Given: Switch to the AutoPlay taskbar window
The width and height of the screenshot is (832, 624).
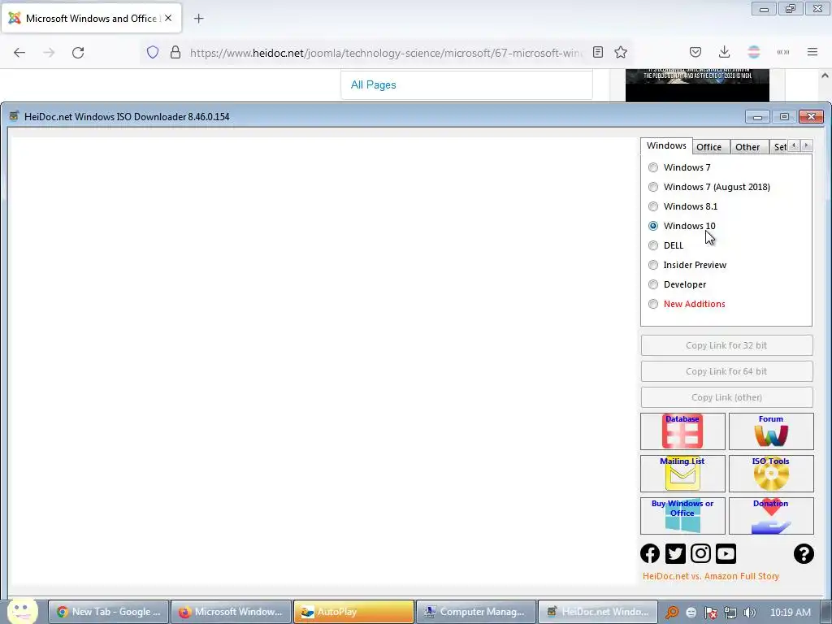Looking at the screenshot, I should (x=353, y=612).
